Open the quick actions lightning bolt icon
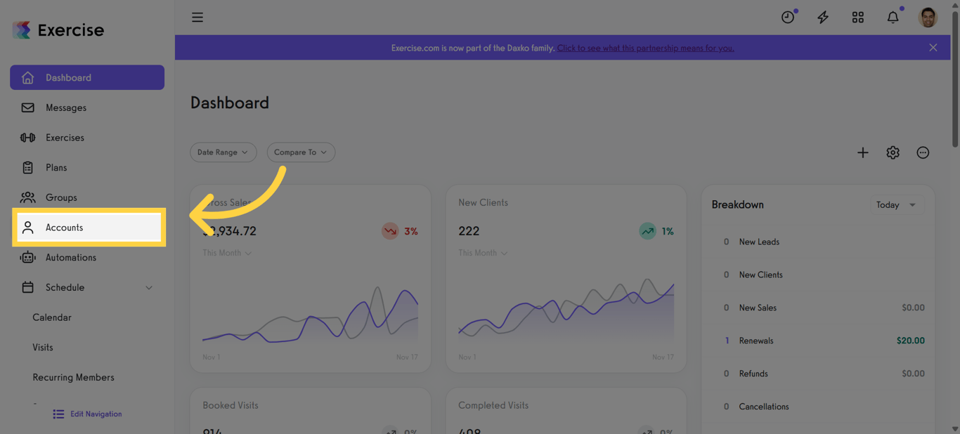The width and height of the screenshot is (960, 434). 822,17
